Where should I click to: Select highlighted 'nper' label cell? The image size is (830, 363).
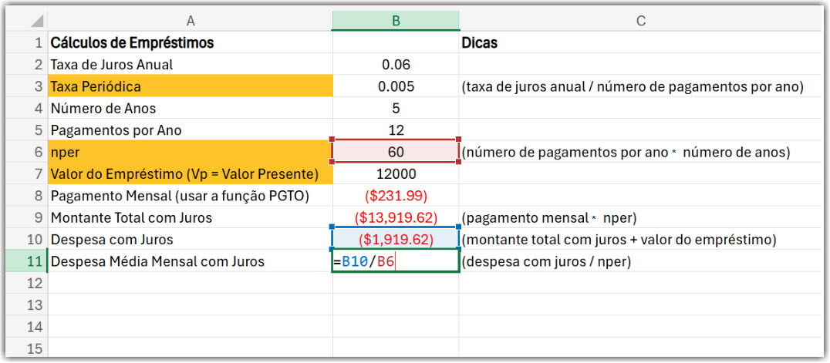[x=190, y=152]
